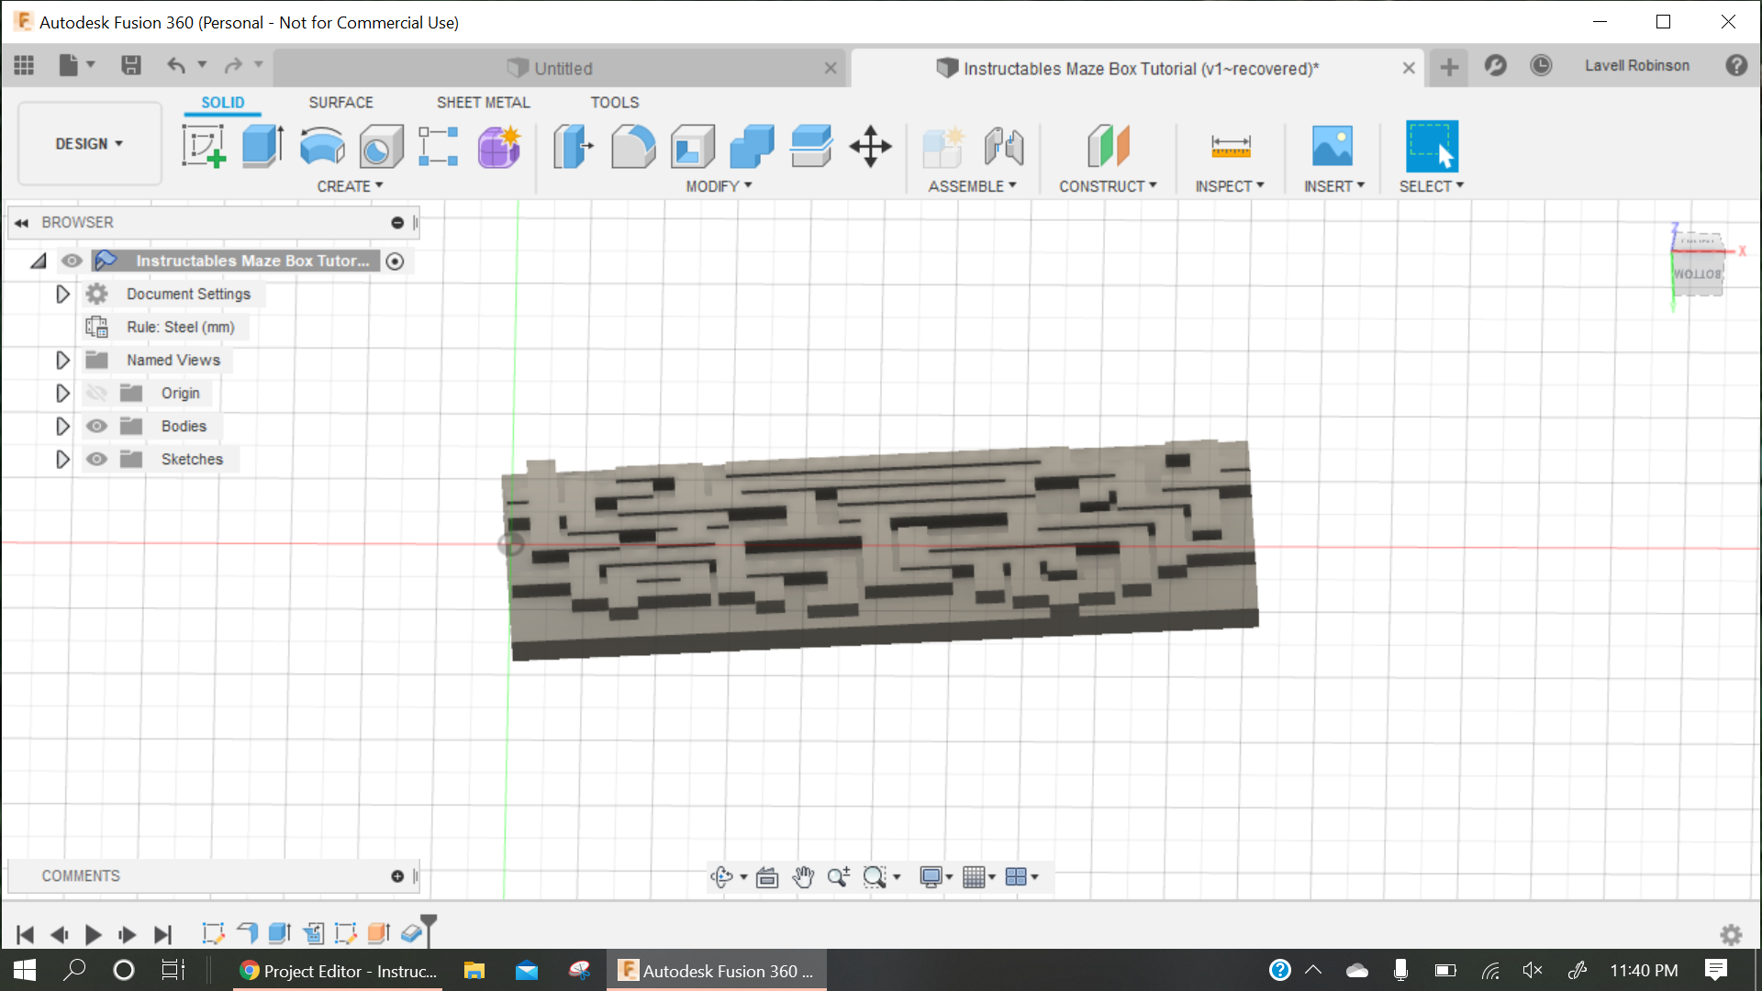Select the Measure tool
The width and height of the screenshot is (1762, 991).
[1231, 146]
